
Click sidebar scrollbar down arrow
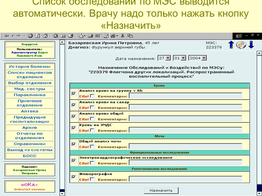point(62,194)
